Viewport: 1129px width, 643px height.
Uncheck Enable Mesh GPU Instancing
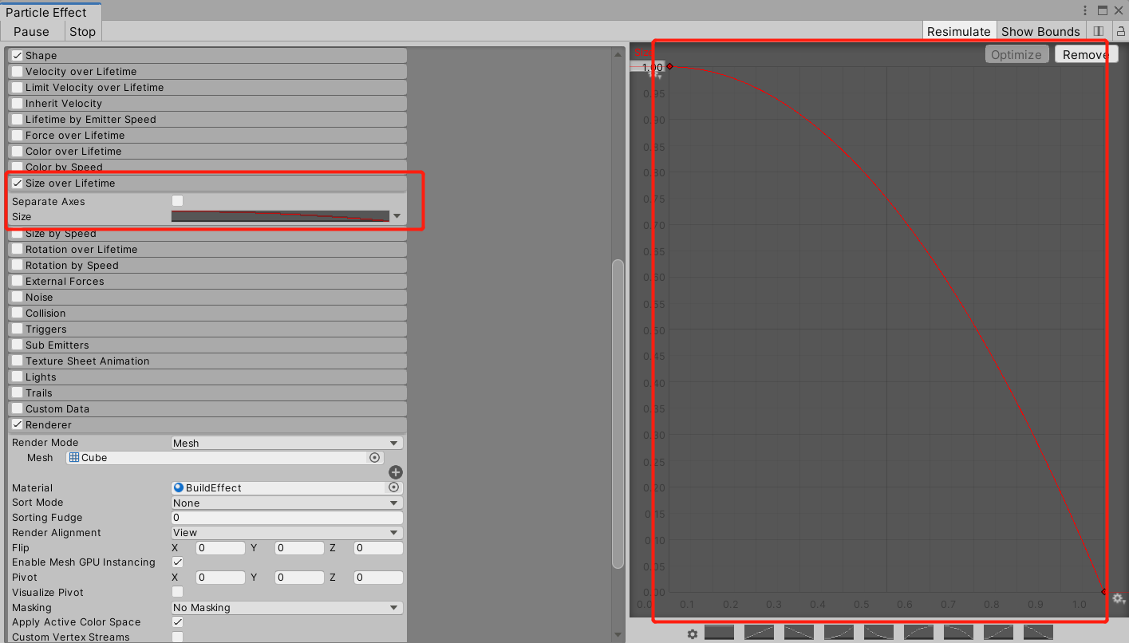click(177, 562)
